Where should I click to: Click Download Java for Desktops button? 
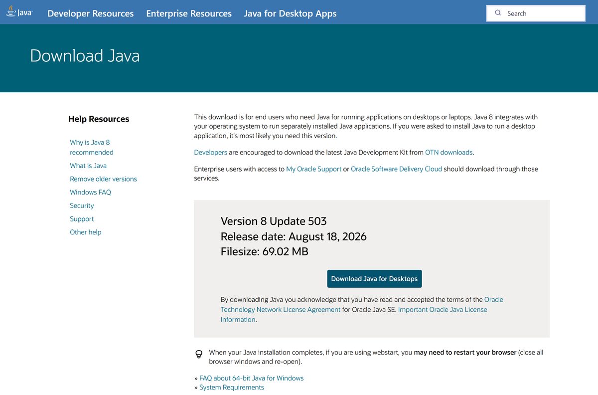[x=374, y=279]
